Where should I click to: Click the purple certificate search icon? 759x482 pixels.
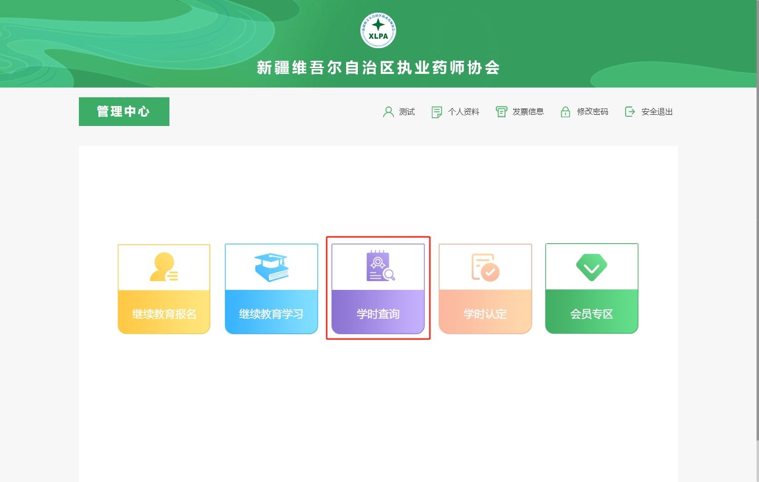[x=380, y=266]
